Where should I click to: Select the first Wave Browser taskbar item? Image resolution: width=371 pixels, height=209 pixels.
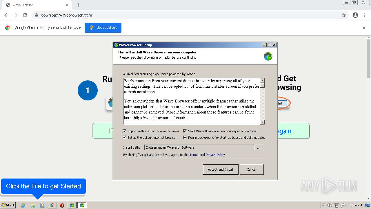pos(72,205)
